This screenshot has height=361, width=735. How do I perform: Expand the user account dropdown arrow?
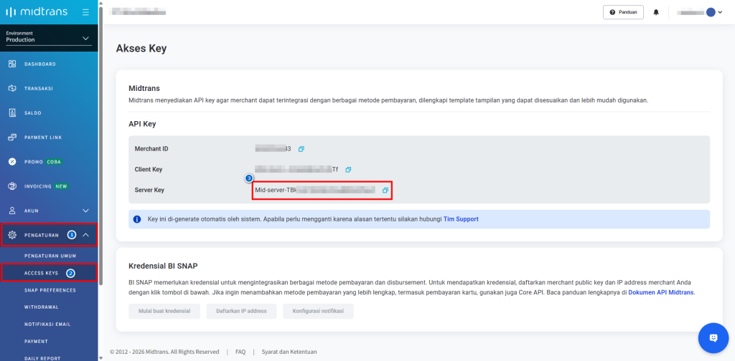(720, 13)
